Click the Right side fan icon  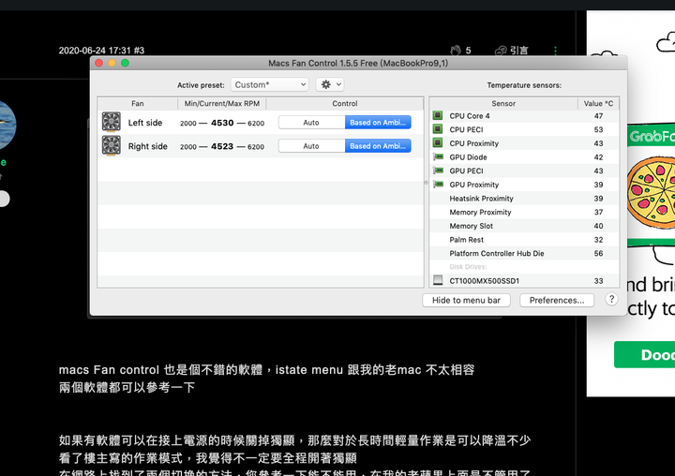point(111,145)
